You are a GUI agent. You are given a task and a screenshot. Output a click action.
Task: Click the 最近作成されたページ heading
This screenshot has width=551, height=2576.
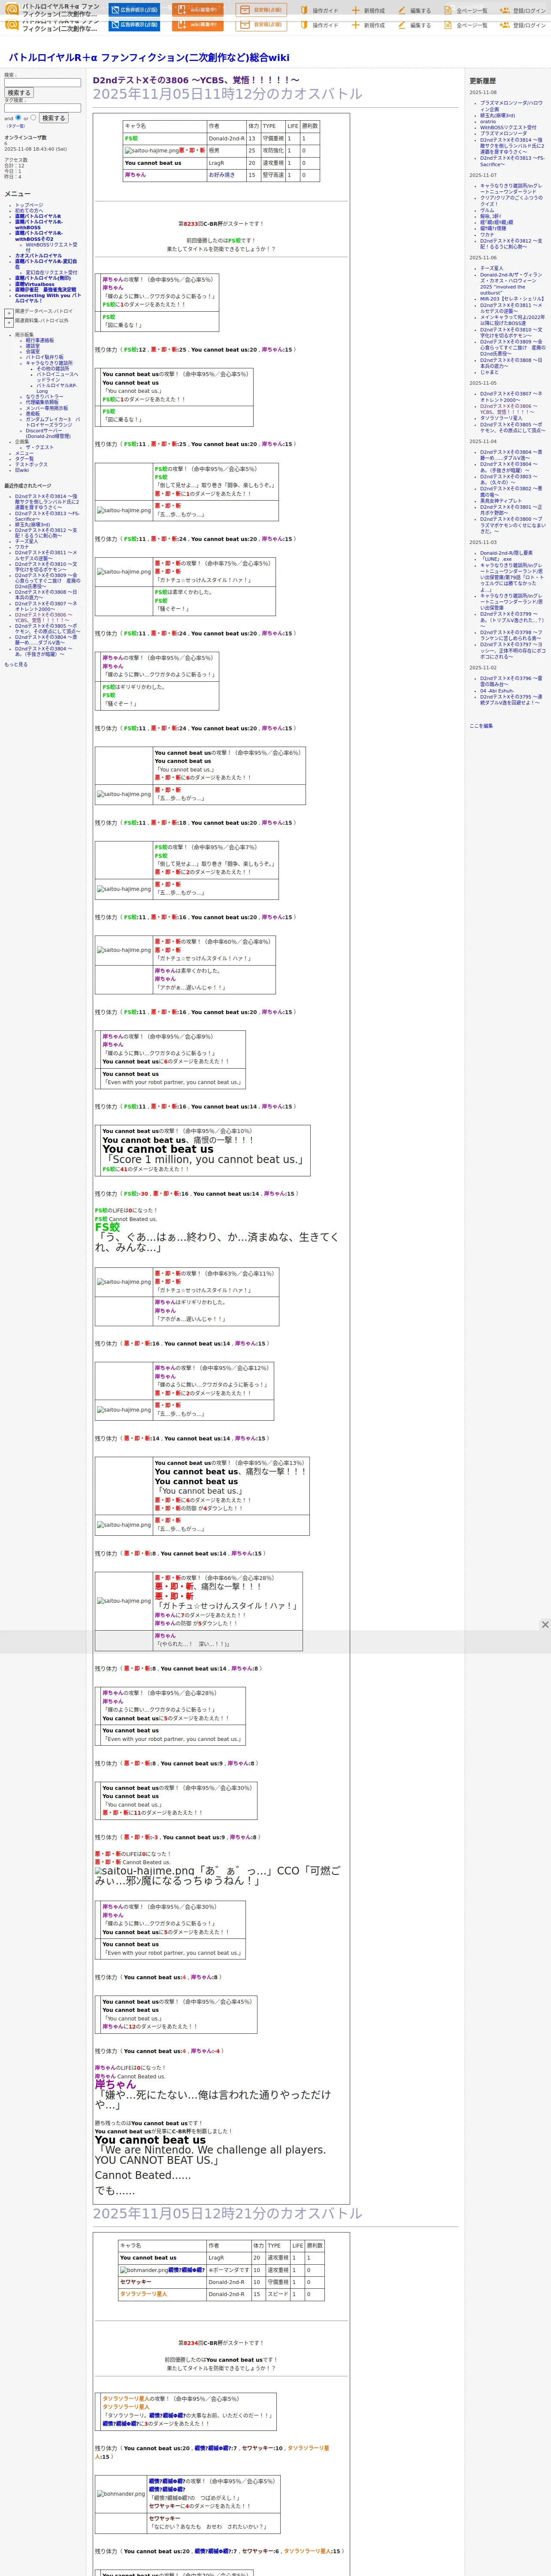pos(28,486)
